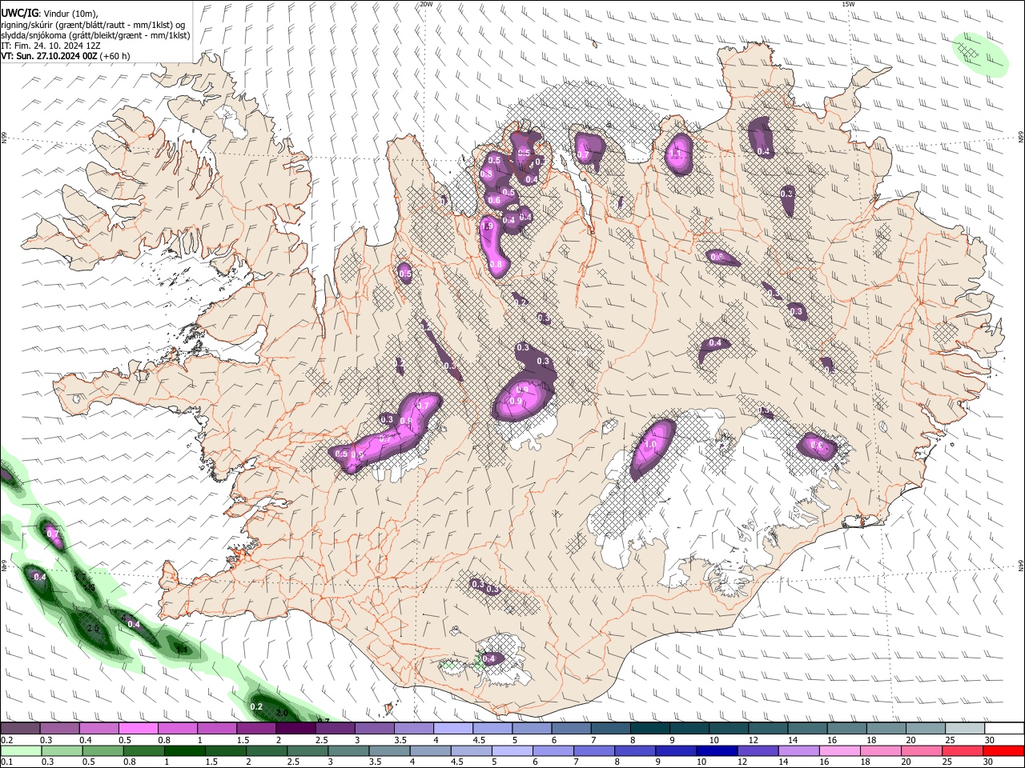
Task: Pick the deep blue rain swatch labeled 10
Action: tap(716, 750)
